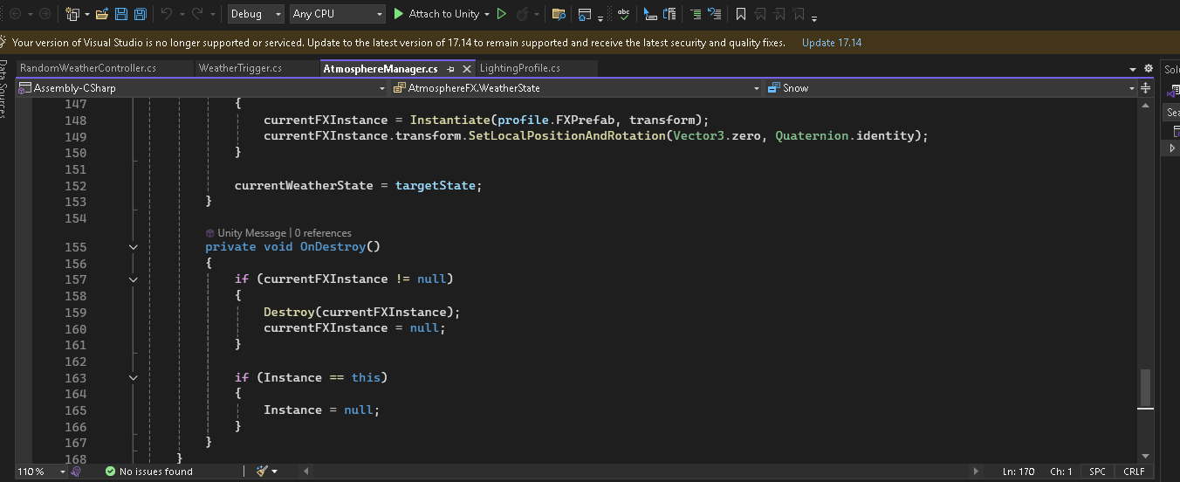Click the code cleanup broom icon
1180x482 pixels.
262,472
